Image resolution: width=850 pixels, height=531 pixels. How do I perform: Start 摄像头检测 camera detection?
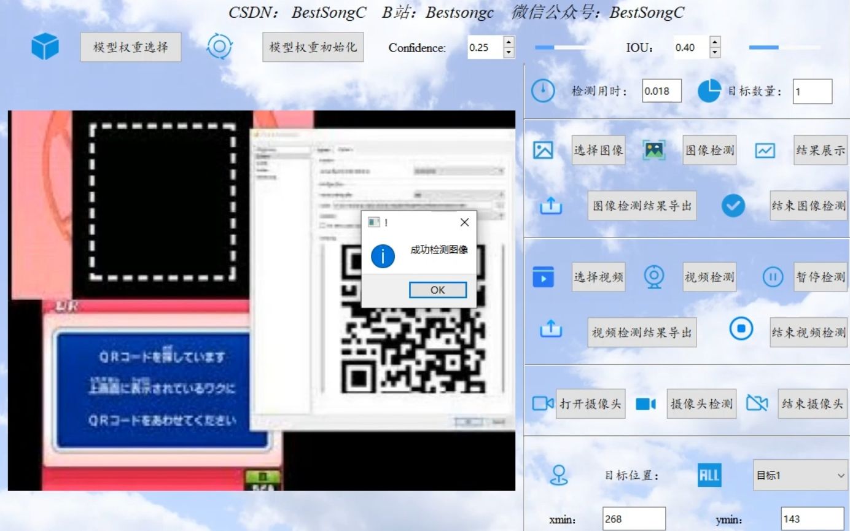pos(701,403)
